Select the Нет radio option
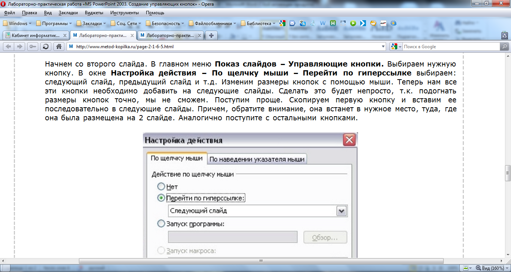The height and width of the screenshot is (272, 511). [x=161, y=186]
